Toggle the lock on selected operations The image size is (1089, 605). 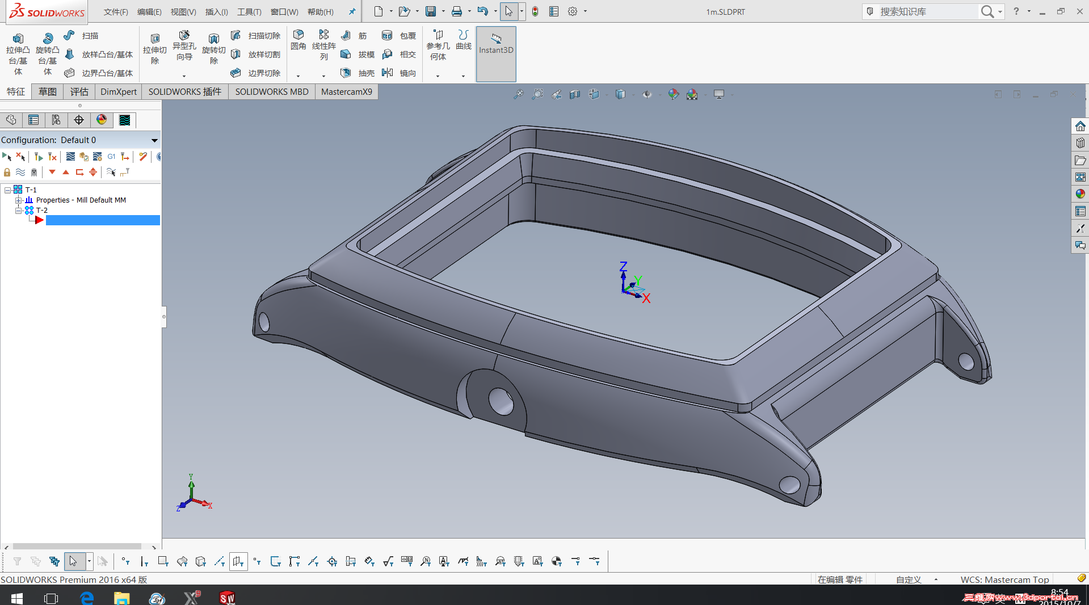(x=7, y=172)
